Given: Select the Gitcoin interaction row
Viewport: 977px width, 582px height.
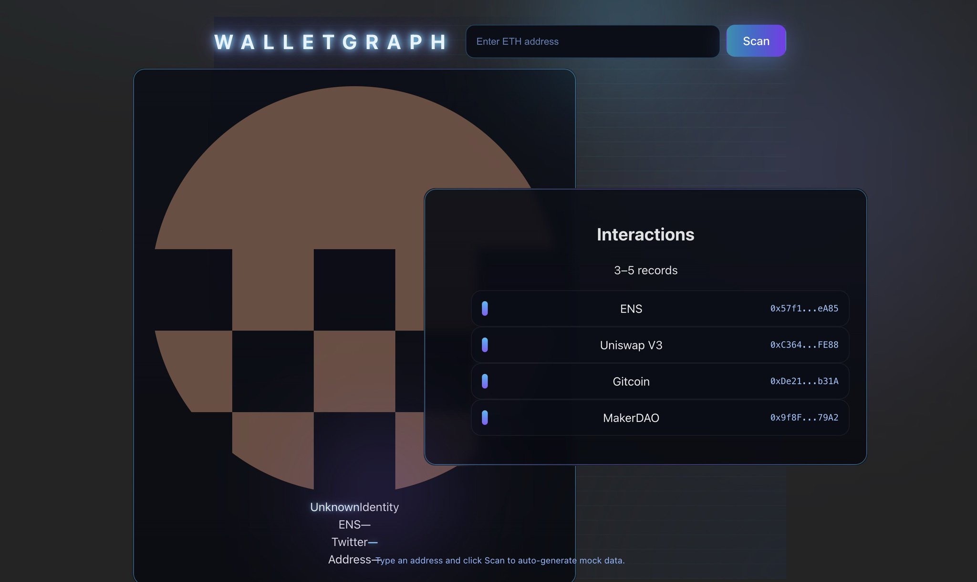Looking at the screenshot, I should (x=631, y=381).
